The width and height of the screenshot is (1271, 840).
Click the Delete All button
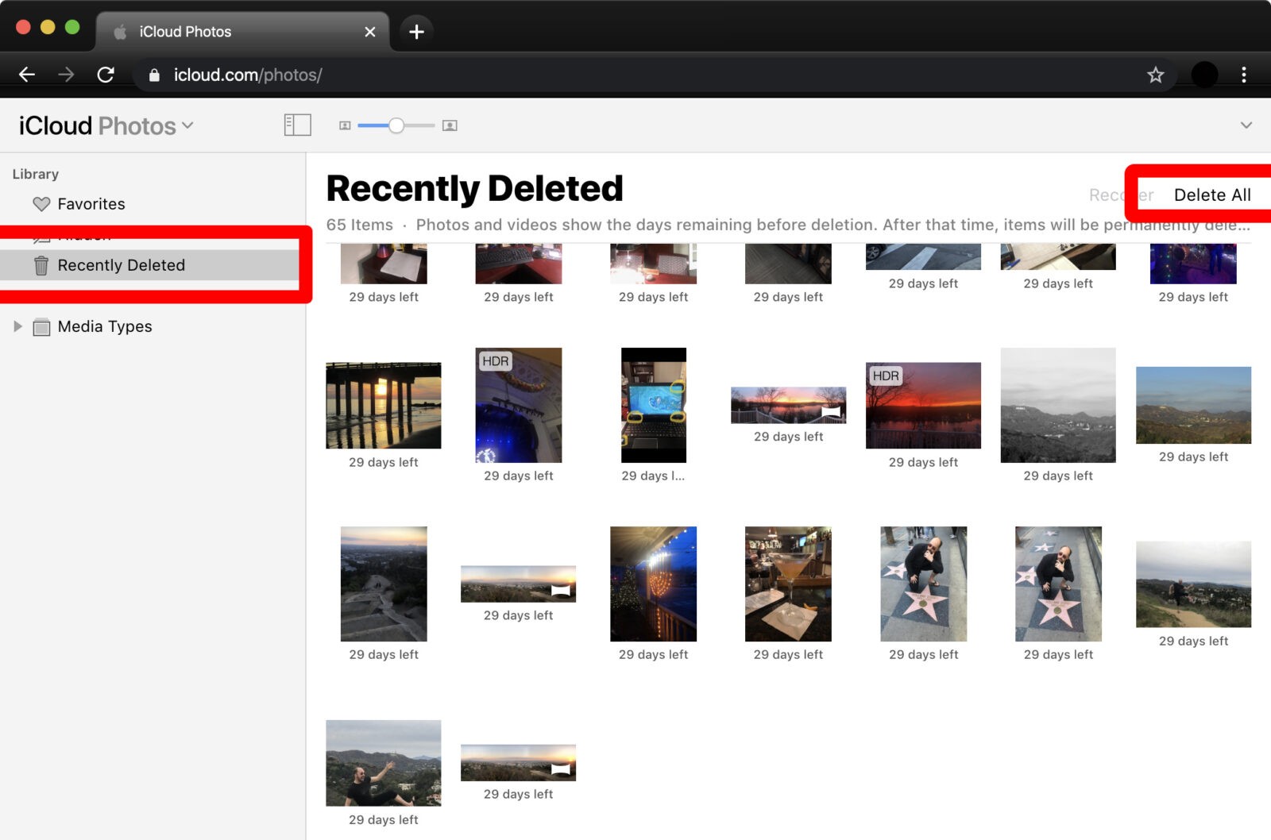(1211, 195)
